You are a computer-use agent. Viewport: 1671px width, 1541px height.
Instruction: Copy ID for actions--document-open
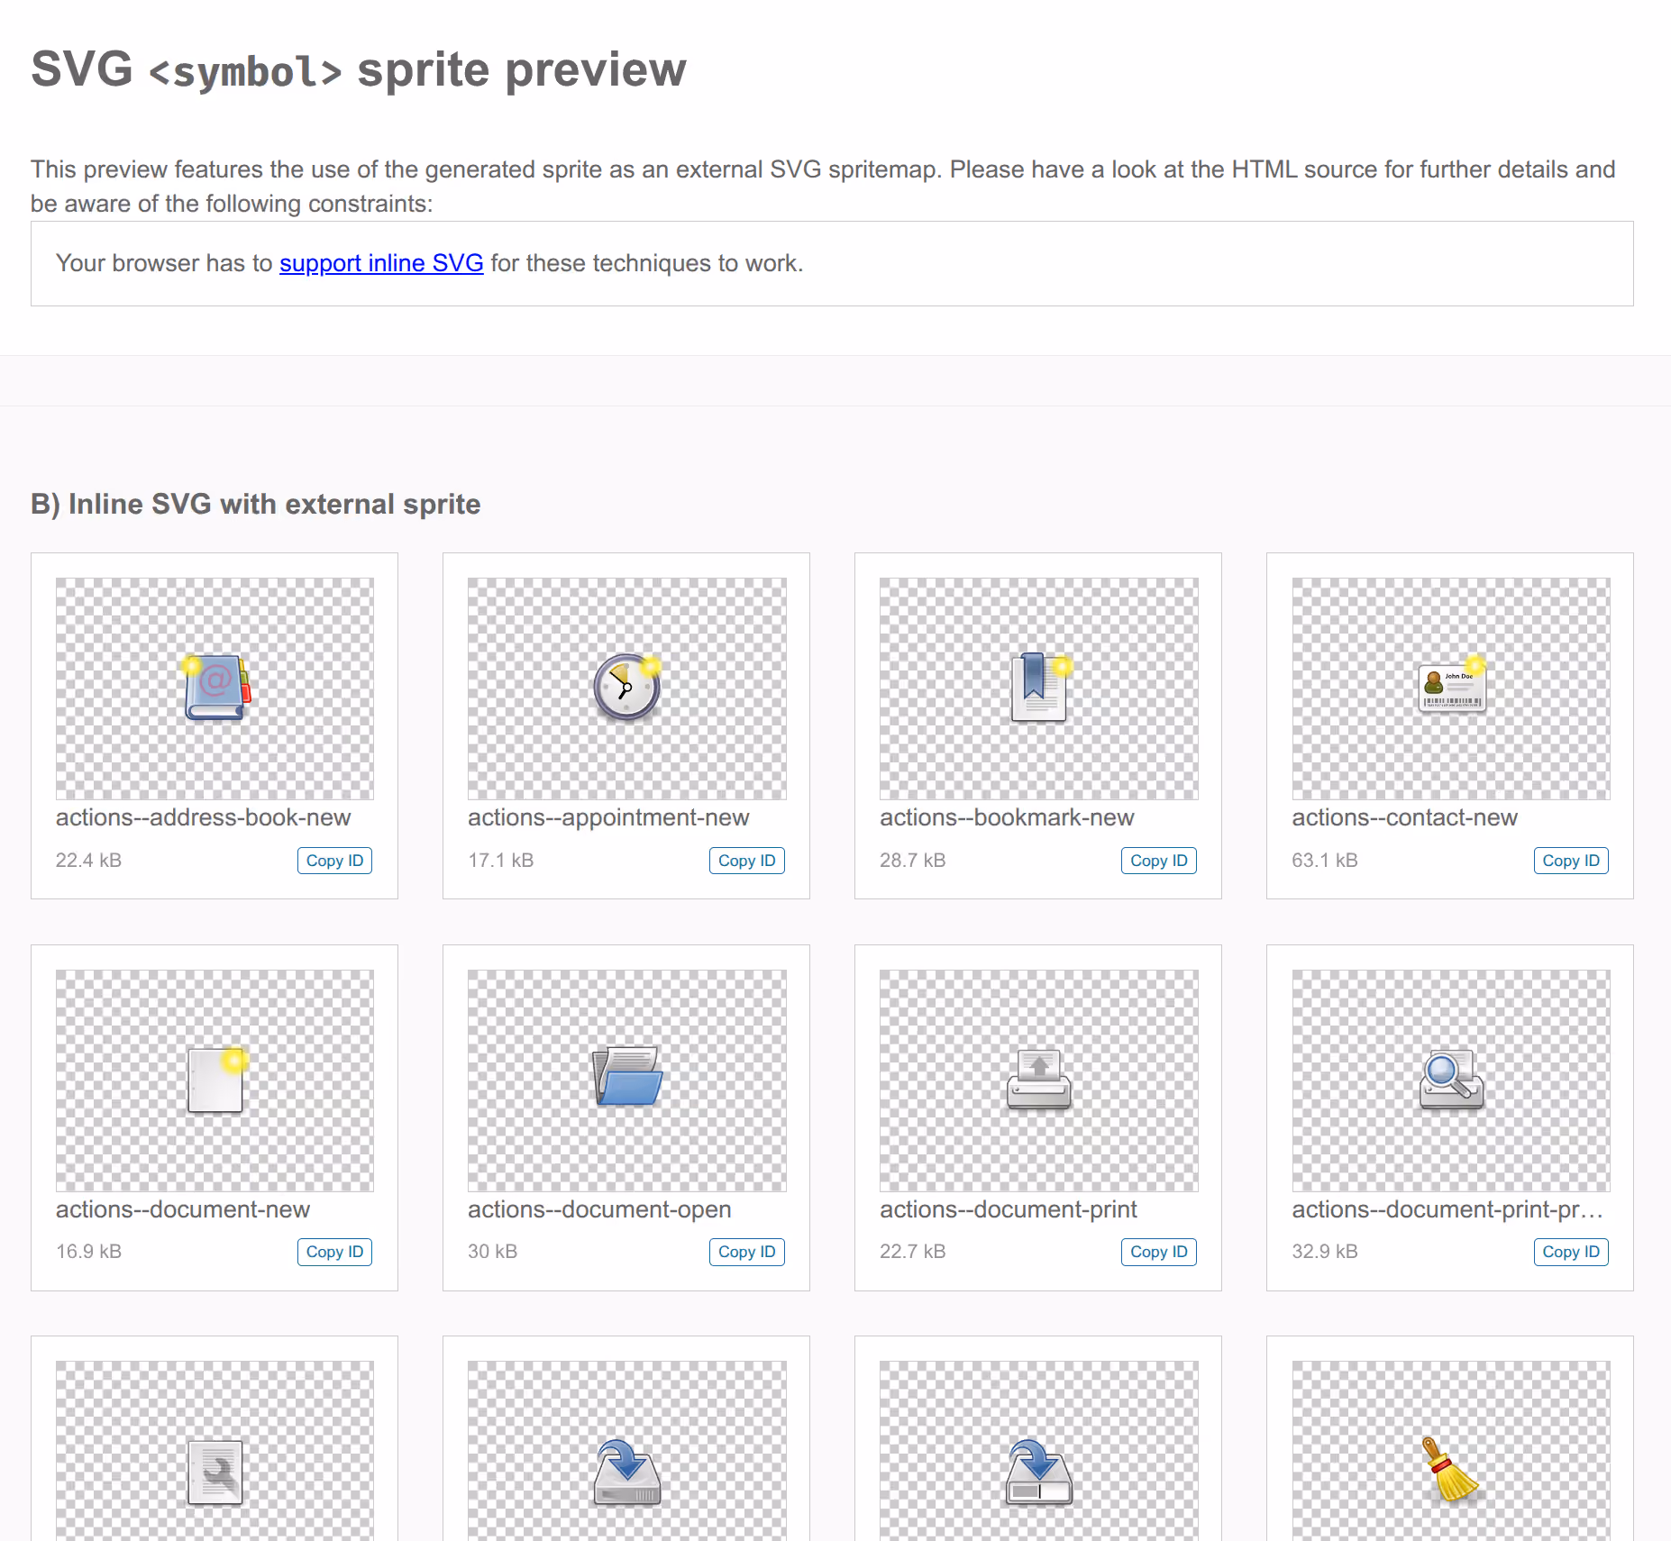(x=746, y=1252)
